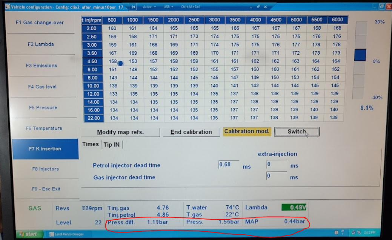This screenshot has width=392, height=240.
Task: Click F9 - Esc Exit
Action: coord(46,189)
